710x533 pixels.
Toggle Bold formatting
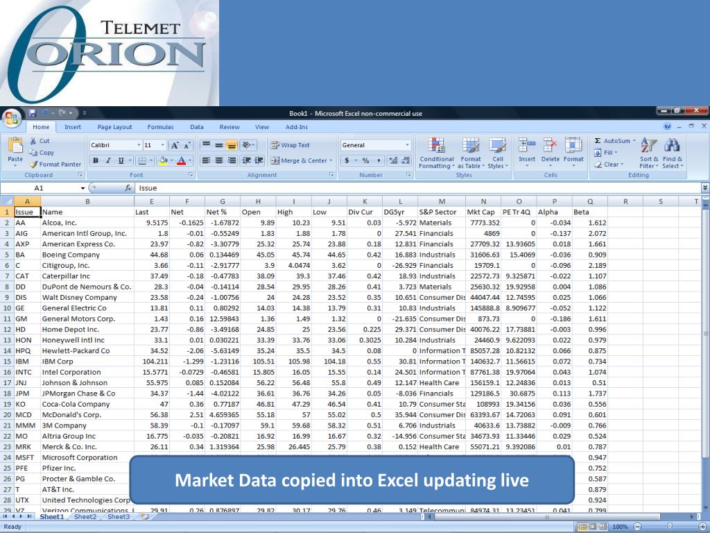(x=96, y=160)
